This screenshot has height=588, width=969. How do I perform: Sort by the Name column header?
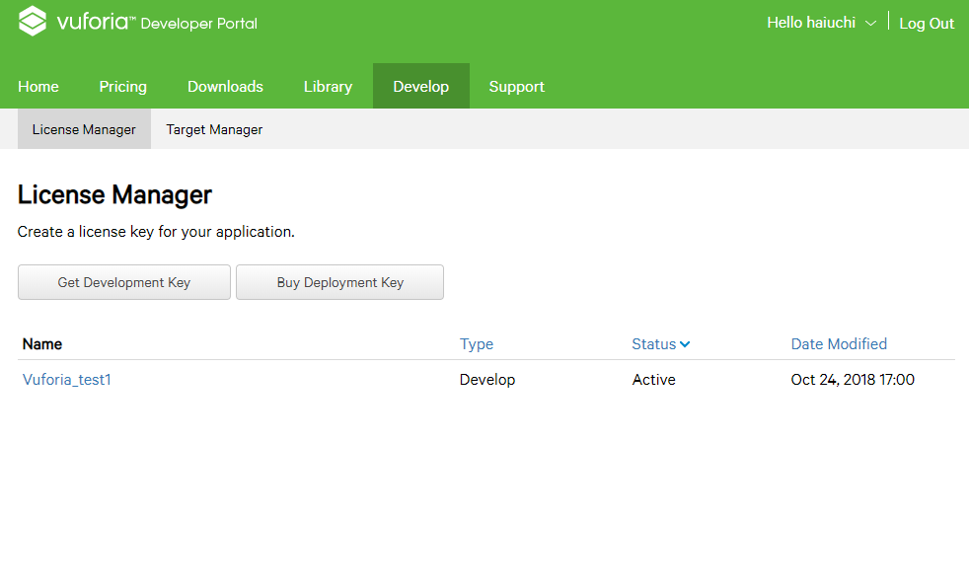[42, 344]
